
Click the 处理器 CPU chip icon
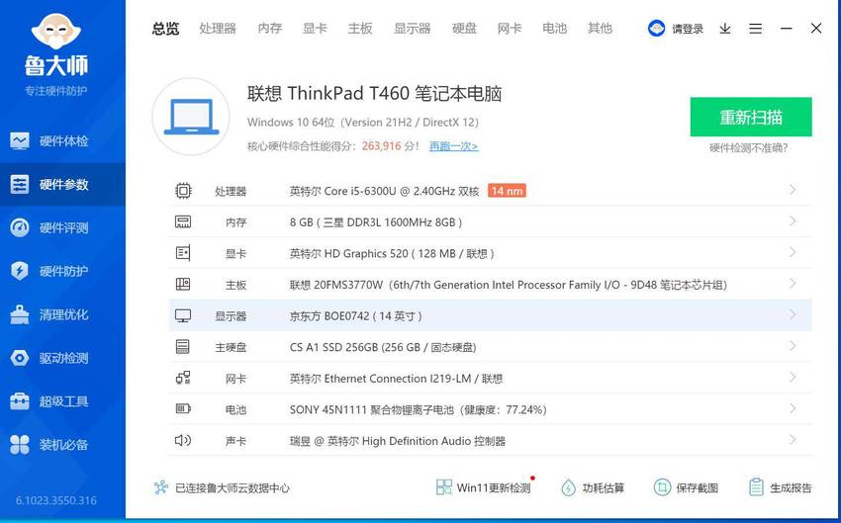[183, 190]
